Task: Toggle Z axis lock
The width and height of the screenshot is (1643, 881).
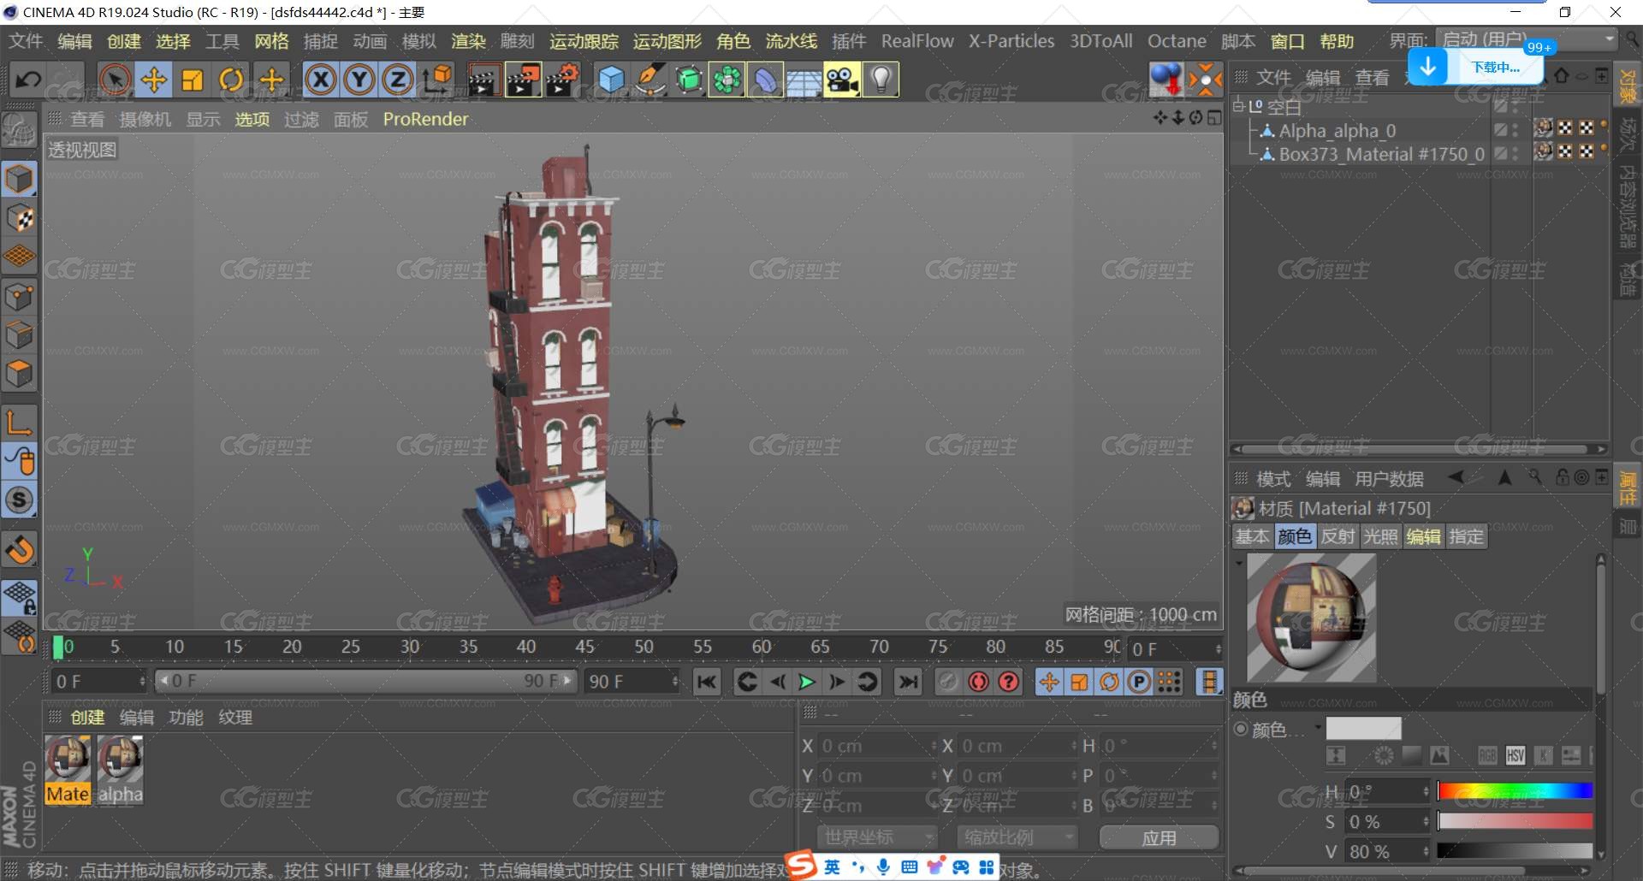Action: click(x=397, y=80)
